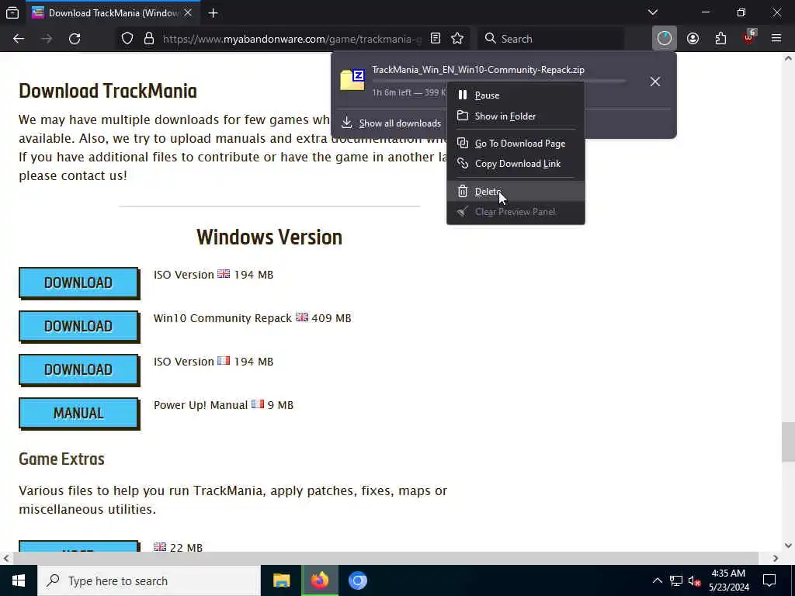This screenshot has height=596, width=795.
Task: Open the Firefox account icon
Action: 693,39
